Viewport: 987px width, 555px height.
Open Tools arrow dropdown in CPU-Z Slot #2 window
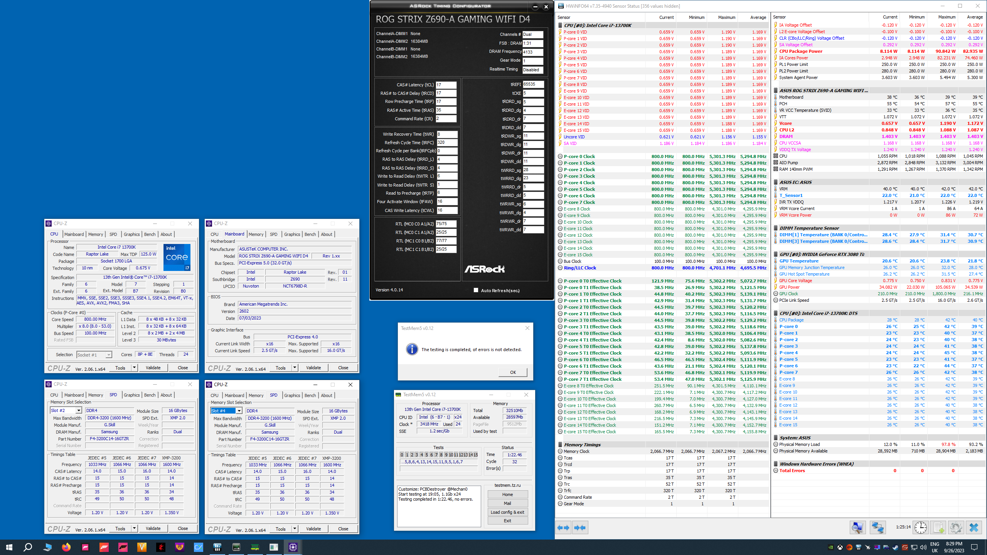coord(134,528)
